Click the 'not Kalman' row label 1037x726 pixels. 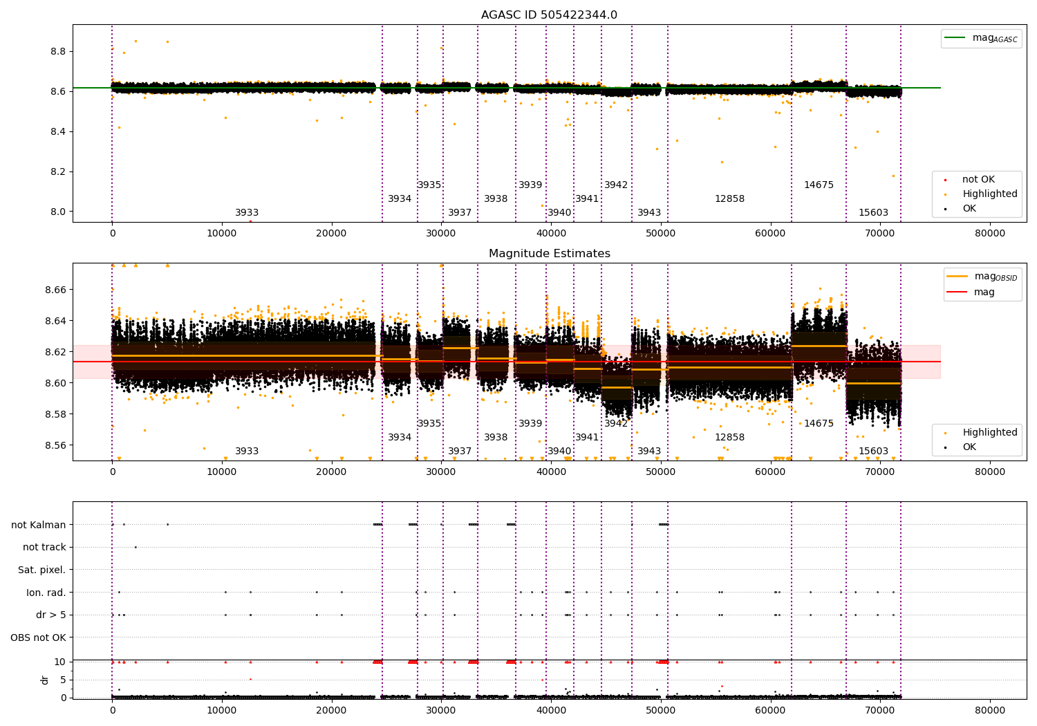click(x=39, y=525)
